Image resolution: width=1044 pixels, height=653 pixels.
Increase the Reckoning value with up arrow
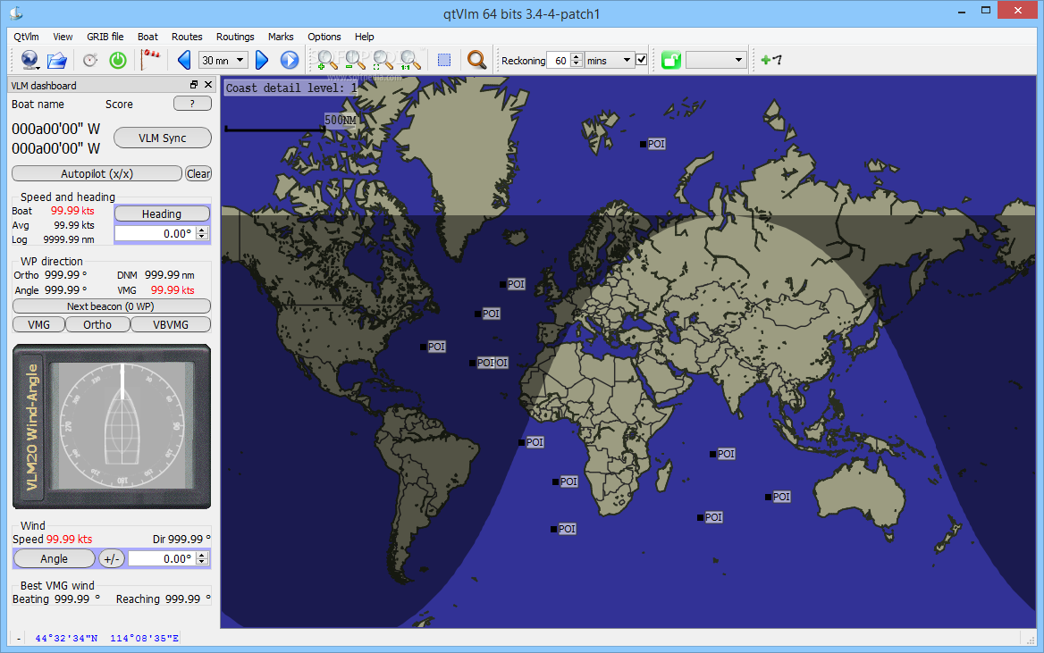tap(577, 56)
